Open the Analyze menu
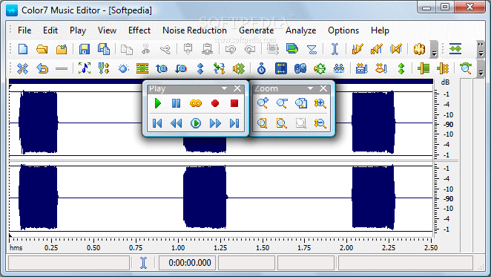Viewport: 491px width, 277px height. click(x=300, y=30)
